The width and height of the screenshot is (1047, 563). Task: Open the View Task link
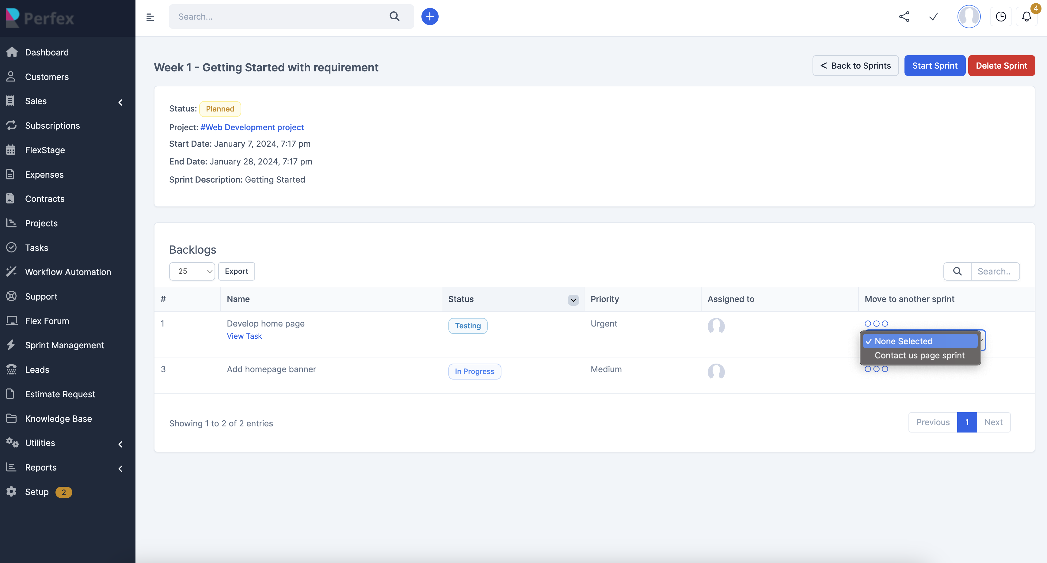point(244,336)
